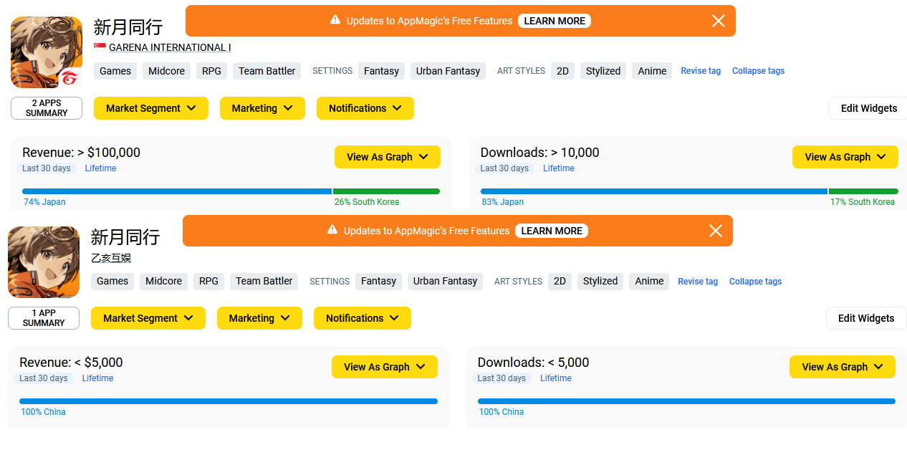Click 2D art style tag on Garena app
This screenshot has height=450, width=907.
[562, 71]
